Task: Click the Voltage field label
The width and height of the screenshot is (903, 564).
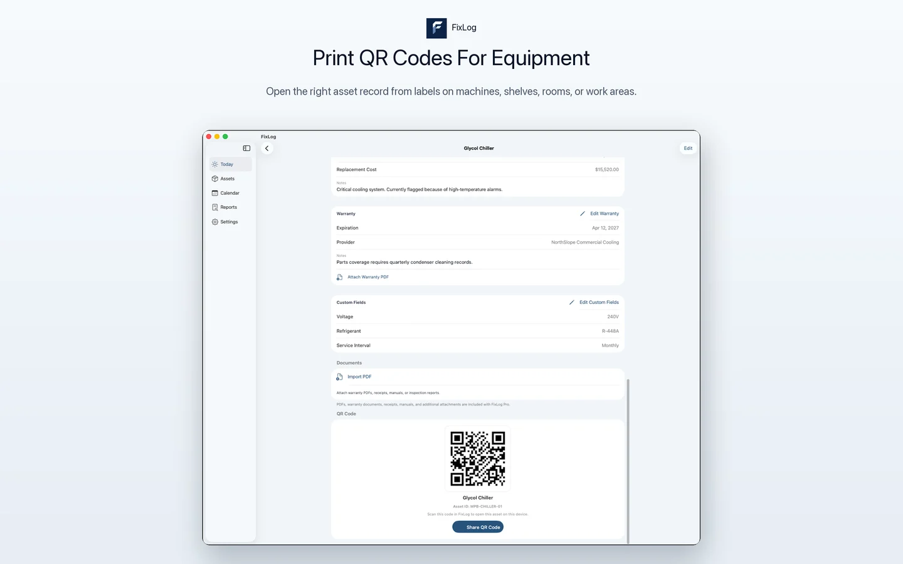Action: click(345, 317)
